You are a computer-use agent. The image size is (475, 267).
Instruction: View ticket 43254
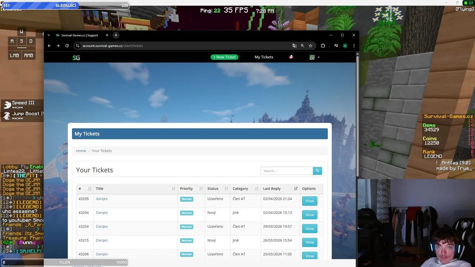(x=309, y=229)
